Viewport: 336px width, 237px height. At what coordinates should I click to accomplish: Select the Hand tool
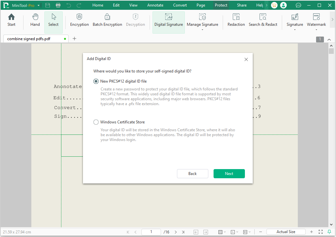[35, 20]
